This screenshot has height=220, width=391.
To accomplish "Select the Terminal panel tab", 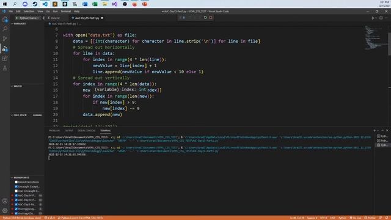I will click(x=106, y=130).
